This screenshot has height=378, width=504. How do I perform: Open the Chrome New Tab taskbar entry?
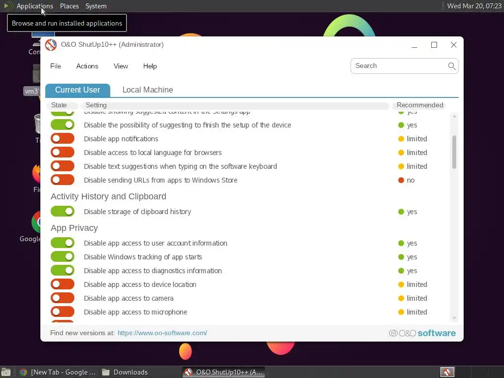coord(58,372)
